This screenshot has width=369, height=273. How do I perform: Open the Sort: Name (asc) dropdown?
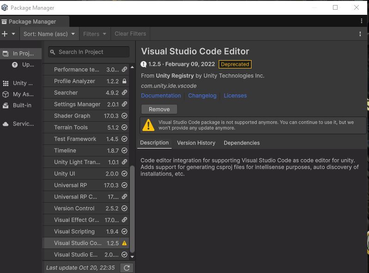tap(49, 34)
